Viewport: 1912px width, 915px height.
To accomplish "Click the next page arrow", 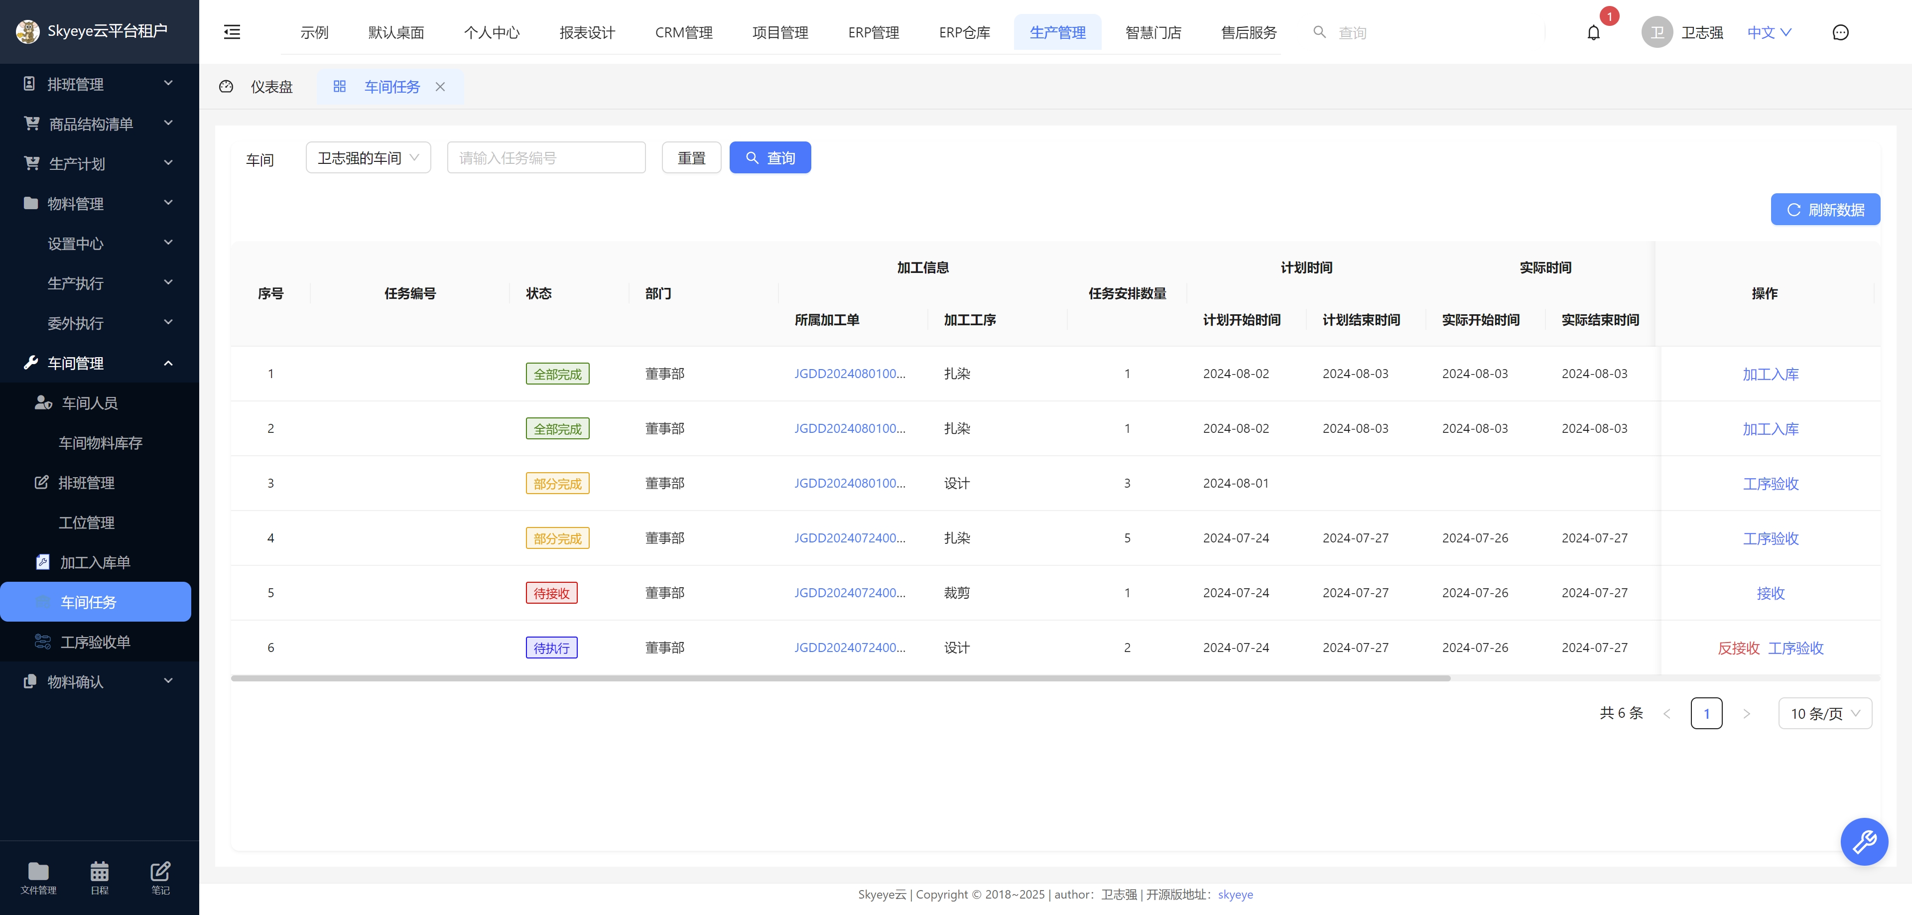I will click(1746, 713).
